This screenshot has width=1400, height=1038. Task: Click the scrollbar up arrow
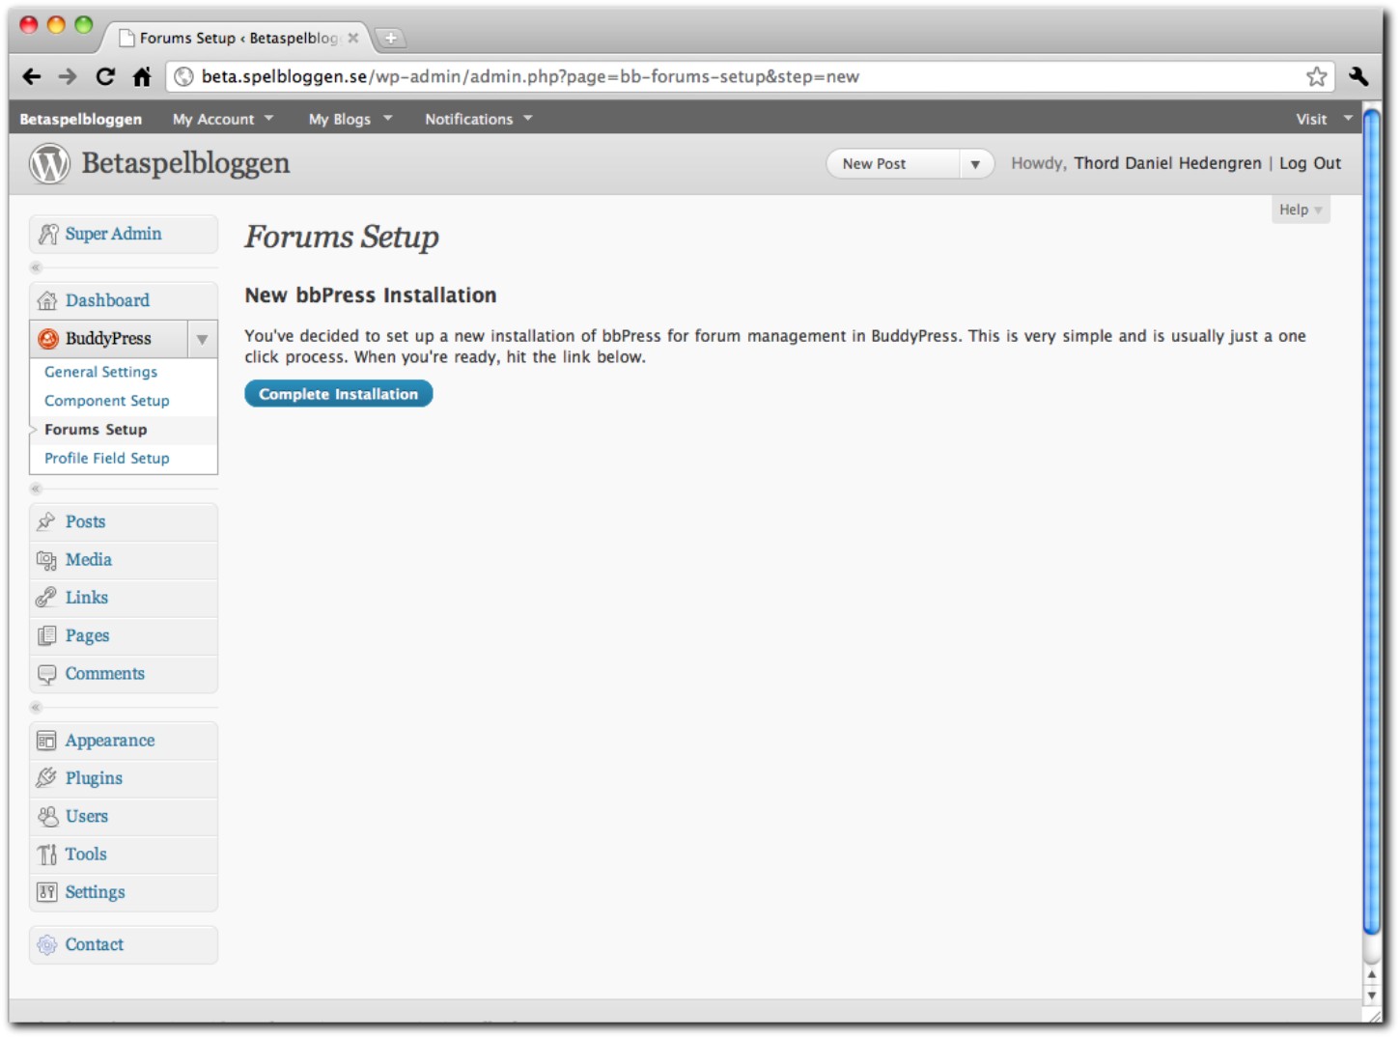(1372, 974)
